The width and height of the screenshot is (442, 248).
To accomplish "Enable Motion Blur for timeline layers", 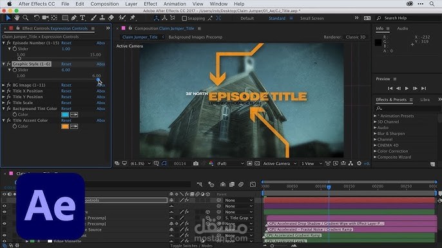I will coord(241,184).
